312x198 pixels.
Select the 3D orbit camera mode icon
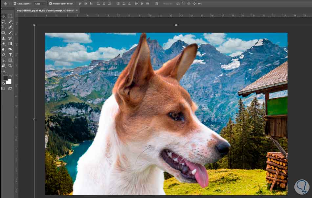point(178,4)
